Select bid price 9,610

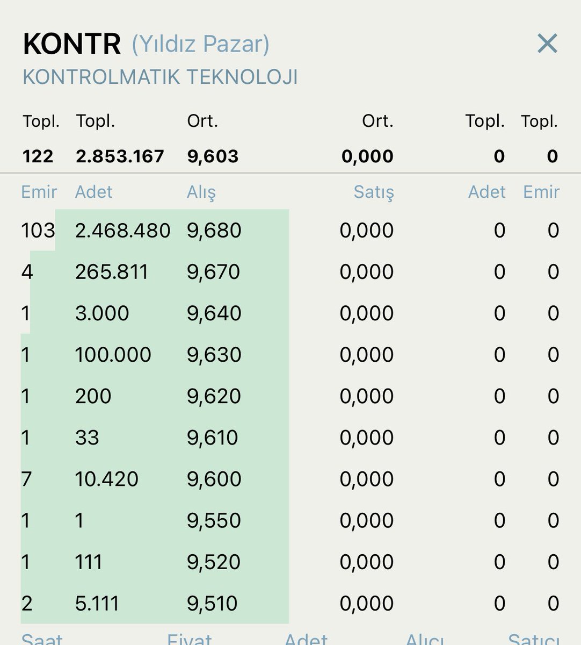tap(213, 438)
